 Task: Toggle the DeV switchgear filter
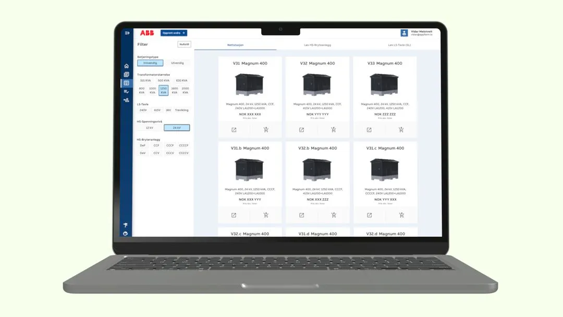pos(142,153)
